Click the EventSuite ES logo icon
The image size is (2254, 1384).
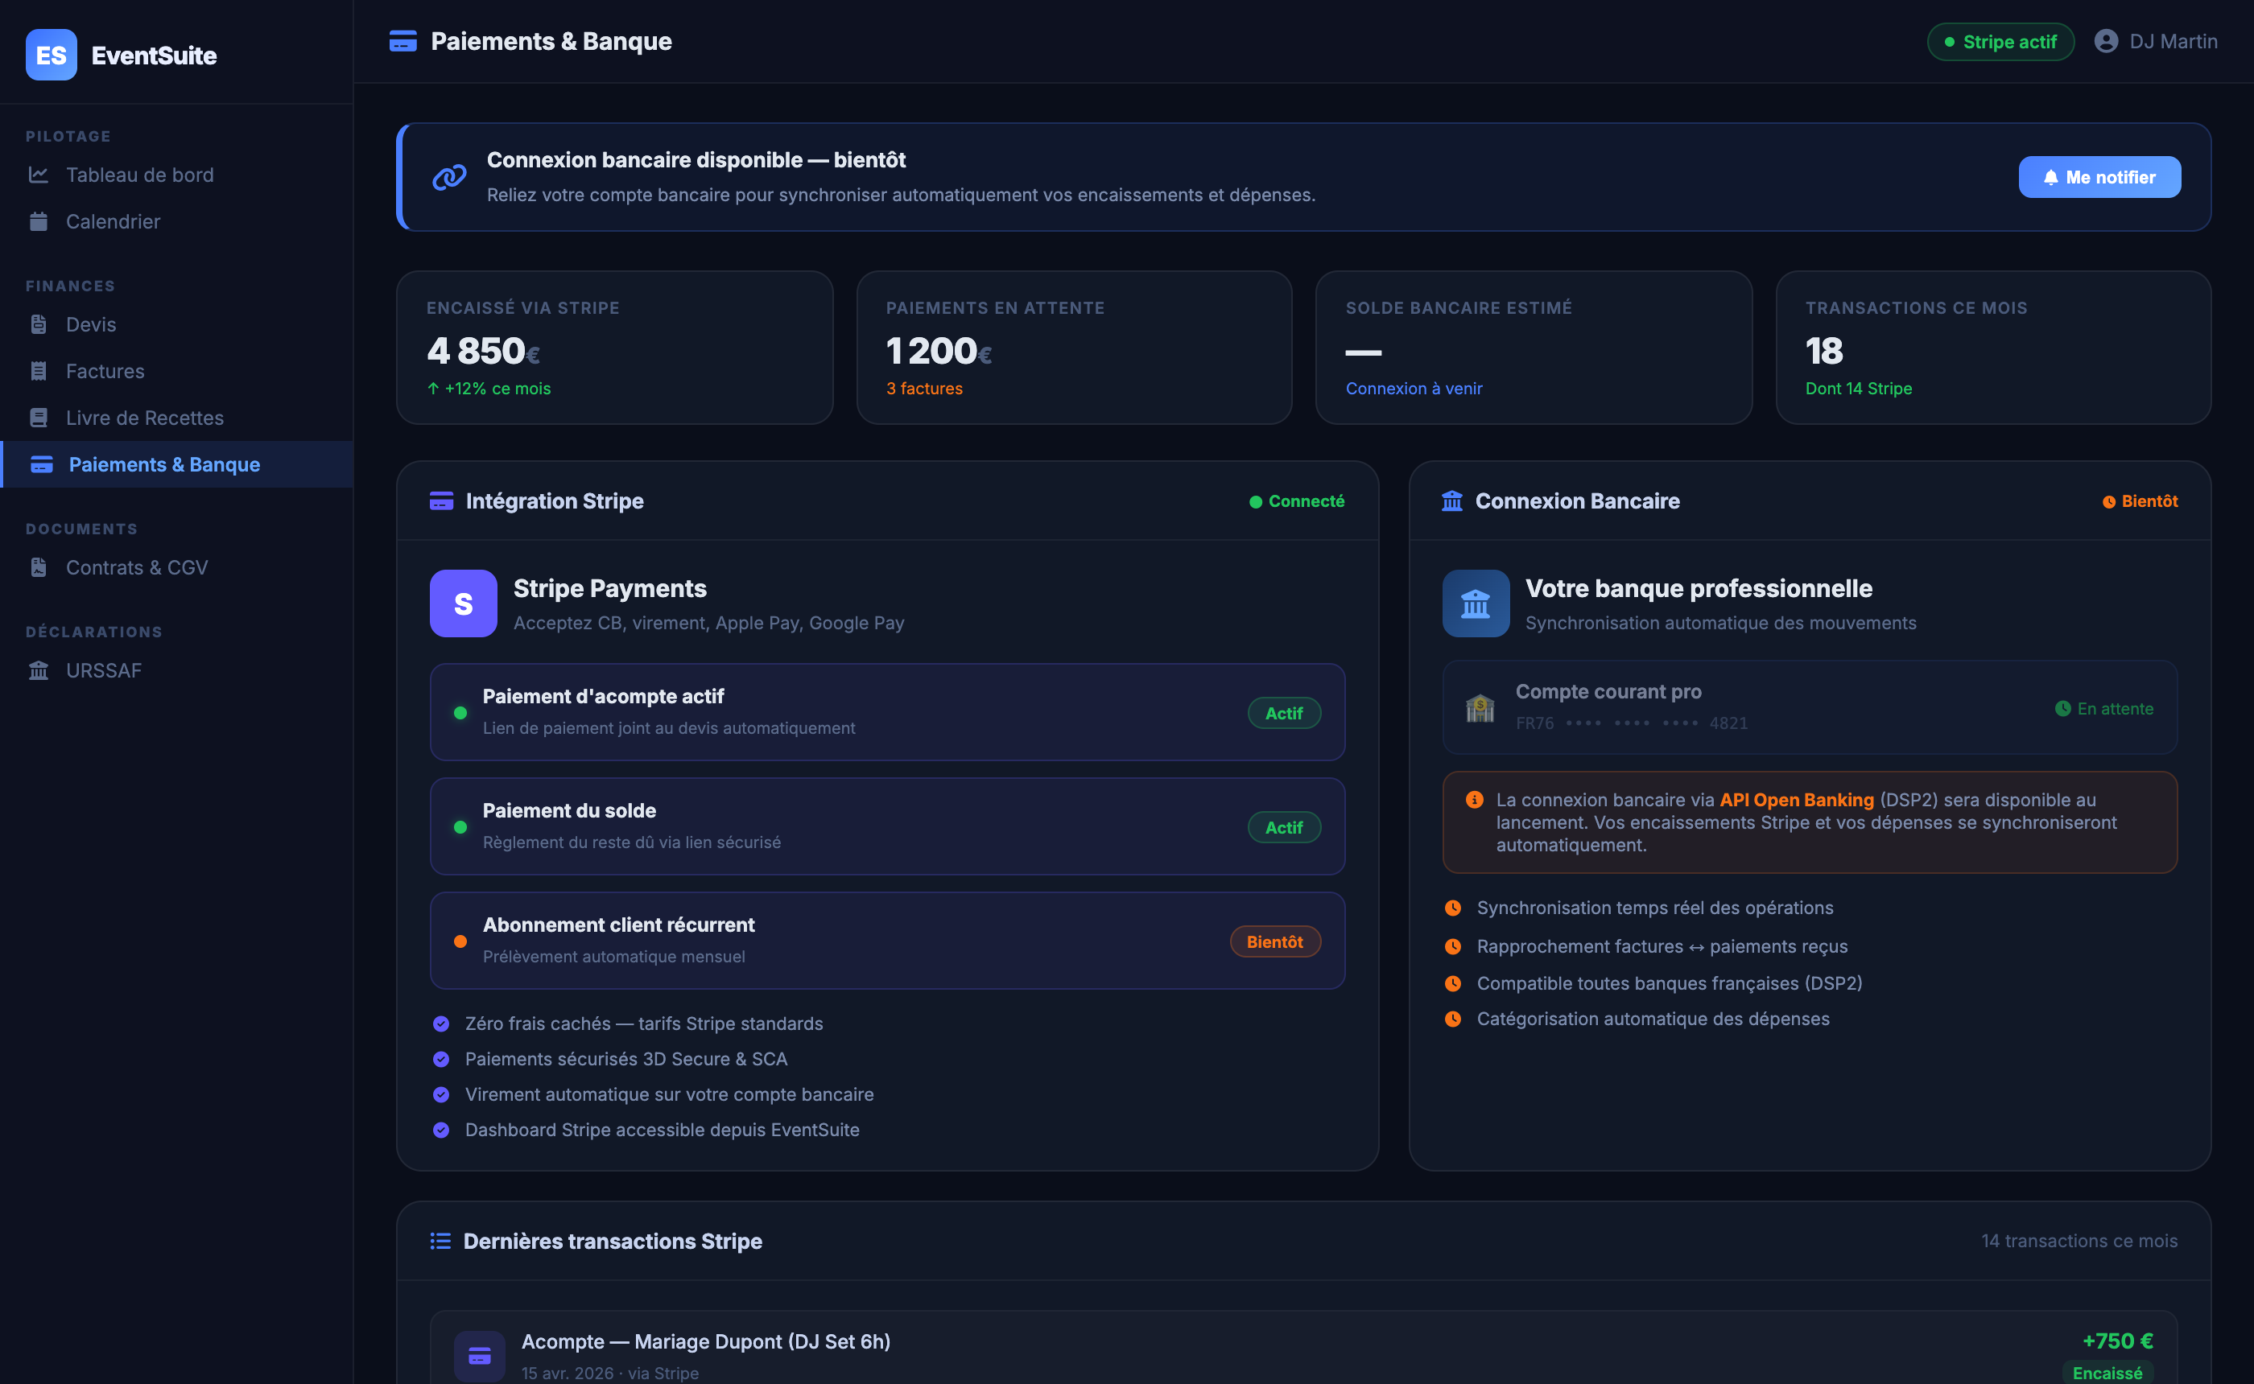tap(52, 55)
